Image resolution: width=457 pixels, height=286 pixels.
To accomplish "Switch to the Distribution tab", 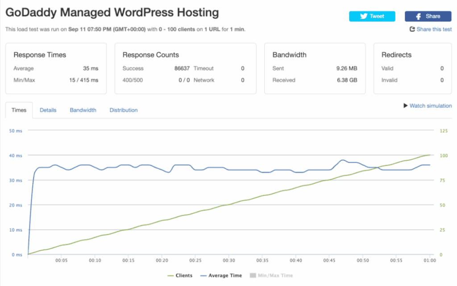I will [124, 110].
